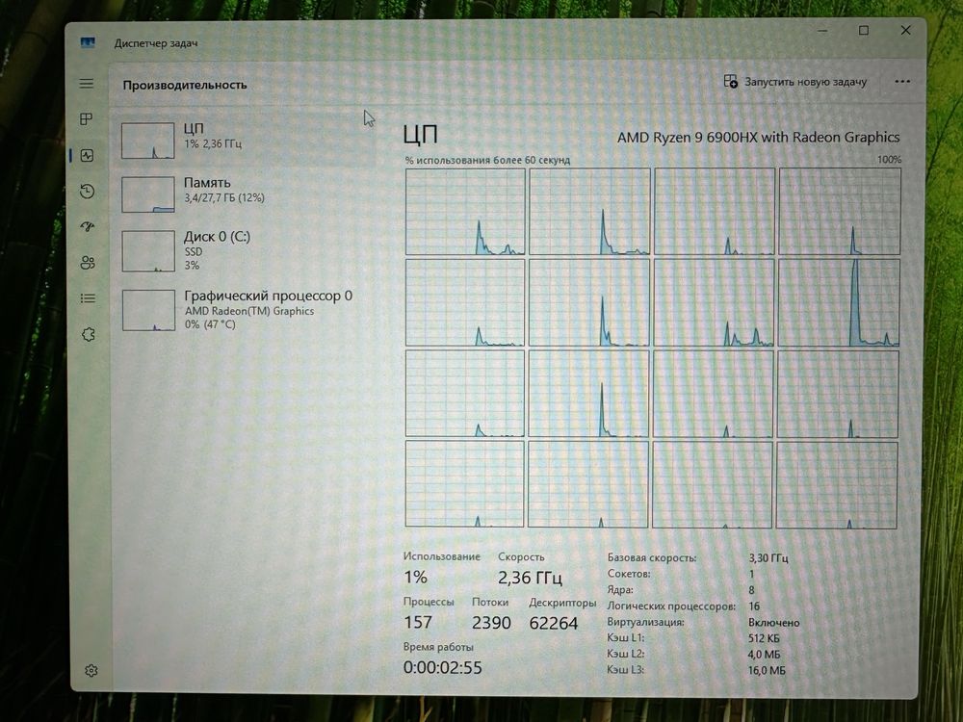Click the Task Manager title bar app icon
Screen dimensions: 963x722
(x=88, y=42)
